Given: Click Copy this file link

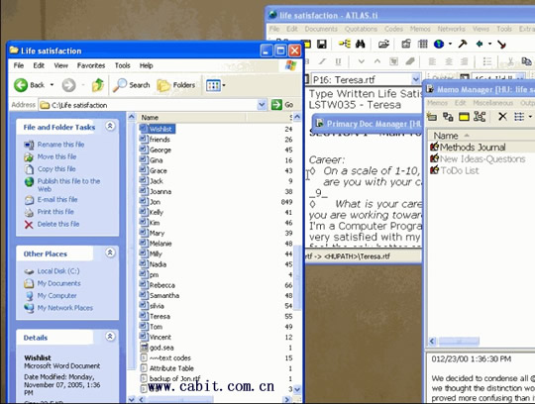Looking at the screenshot, I should click(x=56, y=169).
